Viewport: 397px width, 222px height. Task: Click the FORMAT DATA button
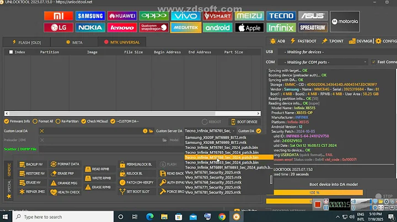pyautogui.click(x=65, y=164)
